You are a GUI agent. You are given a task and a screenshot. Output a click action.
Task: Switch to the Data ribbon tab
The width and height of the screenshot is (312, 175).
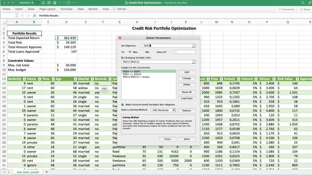pyautogui.click(x=81, y=9)
